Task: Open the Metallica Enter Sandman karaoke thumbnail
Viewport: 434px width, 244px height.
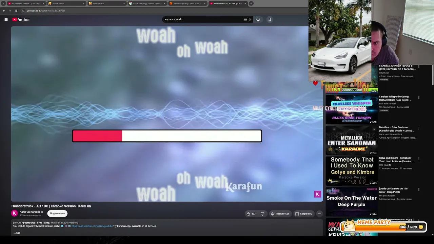Action: (x=352, y=140)
